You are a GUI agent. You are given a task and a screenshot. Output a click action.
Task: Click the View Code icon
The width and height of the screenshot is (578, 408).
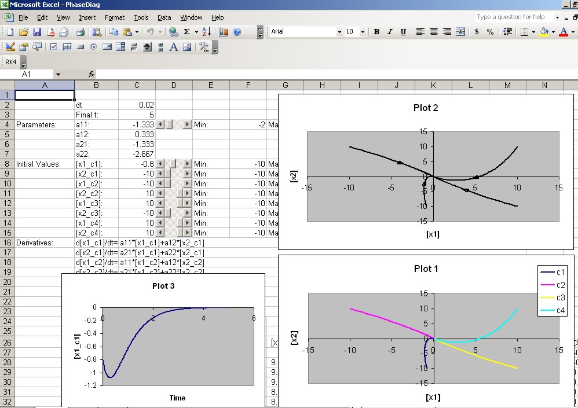pos(37,47)
